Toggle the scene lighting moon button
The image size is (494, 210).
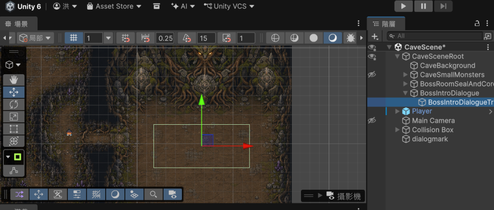333,38
